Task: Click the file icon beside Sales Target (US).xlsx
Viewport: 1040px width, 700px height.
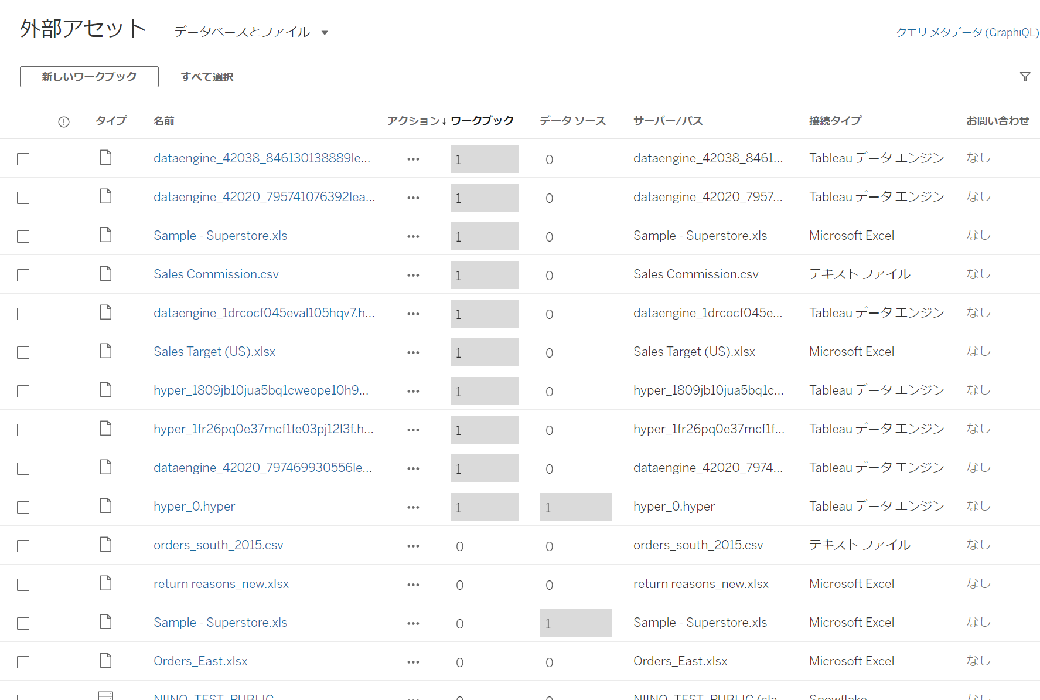Action: [x=105, y=351]
